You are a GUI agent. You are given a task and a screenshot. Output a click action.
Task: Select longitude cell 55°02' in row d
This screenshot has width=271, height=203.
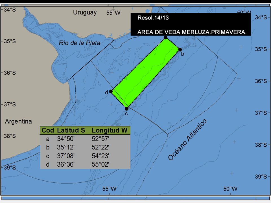(100, 164)
